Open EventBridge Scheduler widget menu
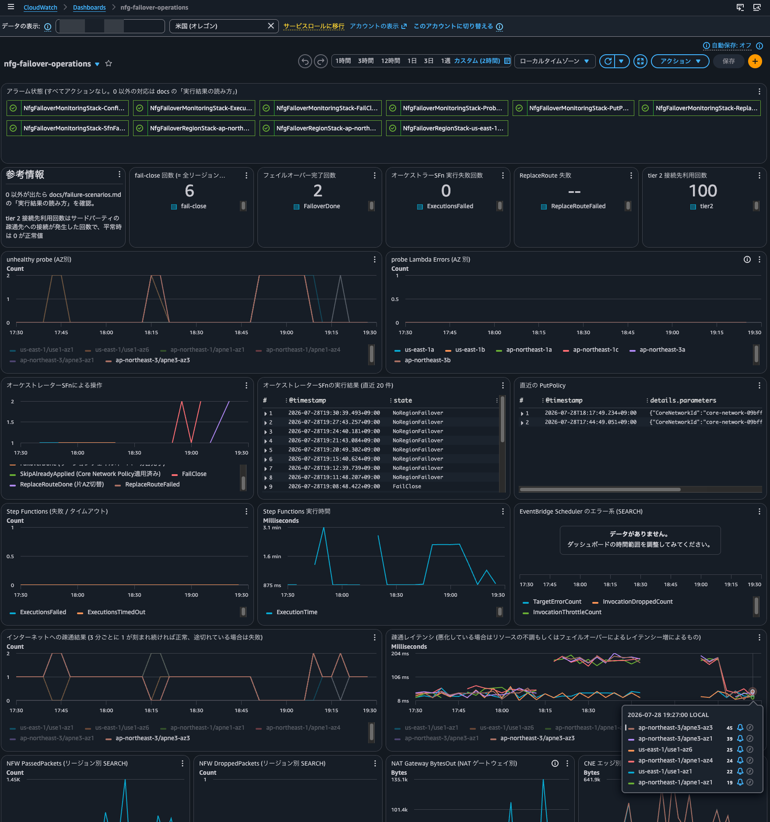This screenshot has width=770, height=822. pos(759,511)
